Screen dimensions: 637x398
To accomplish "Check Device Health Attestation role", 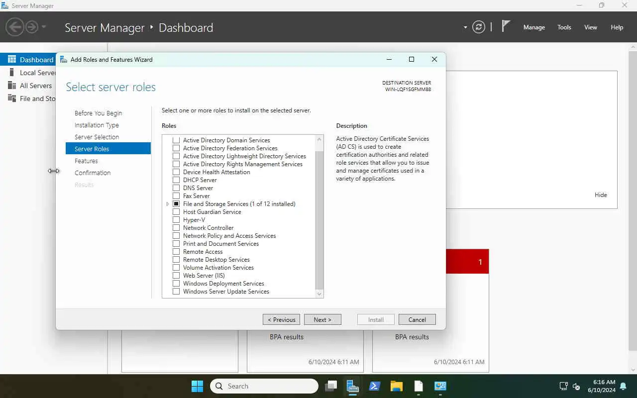I will 176,172.
